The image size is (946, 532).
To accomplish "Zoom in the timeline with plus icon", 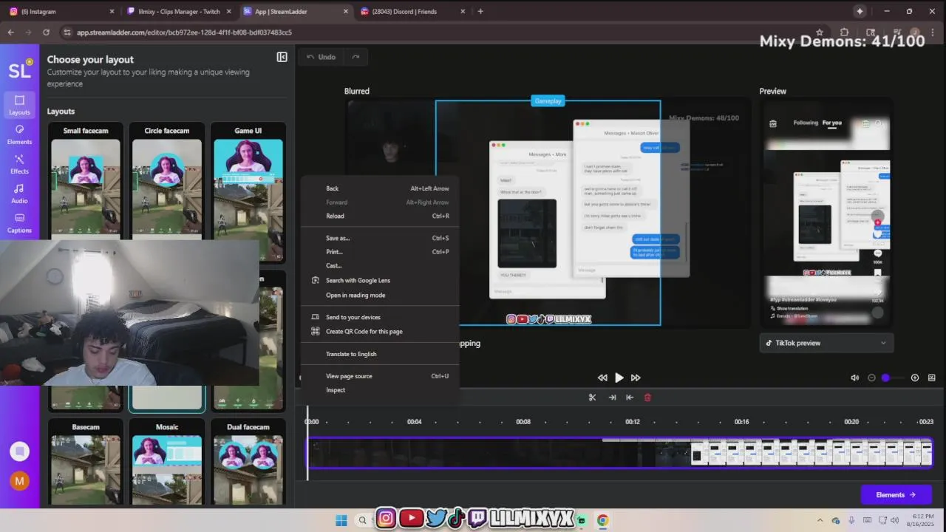I will click(x=915, y=378).
